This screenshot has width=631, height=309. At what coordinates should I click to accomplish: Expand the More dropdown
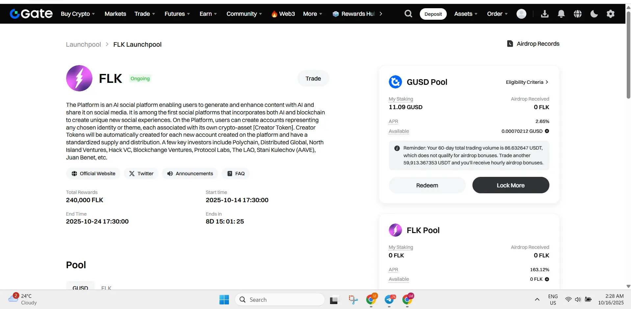click(x=313, y=14)
